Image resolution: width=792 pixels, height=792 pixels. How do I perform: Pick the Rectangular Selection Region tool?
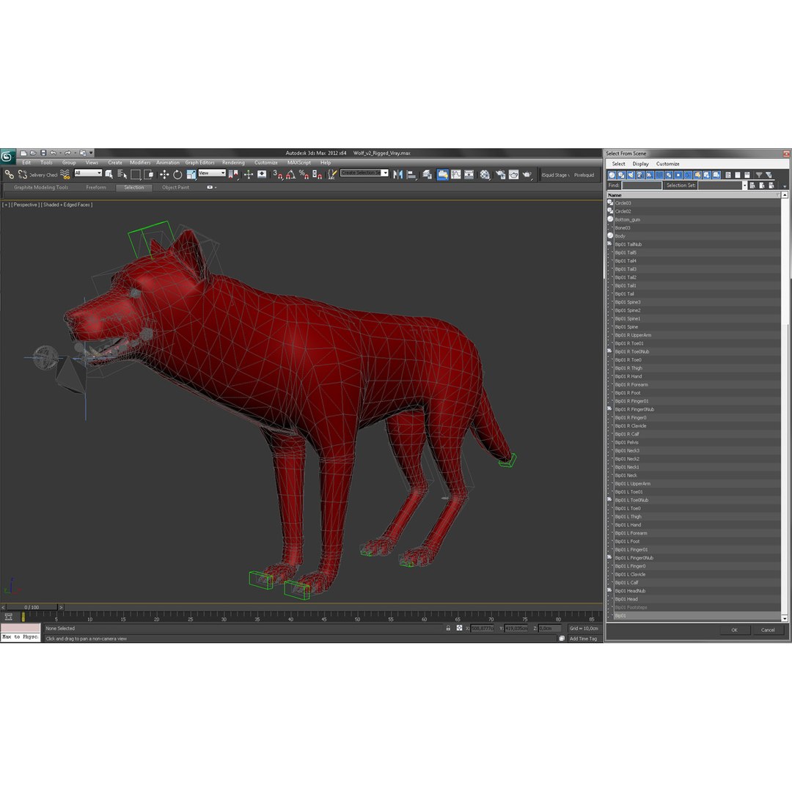tap(136, 175)
